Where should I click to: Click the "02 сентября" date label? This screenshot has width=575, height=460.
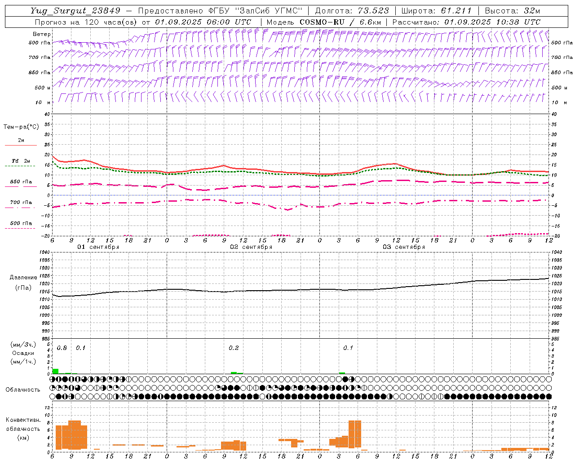click(251, 247)
